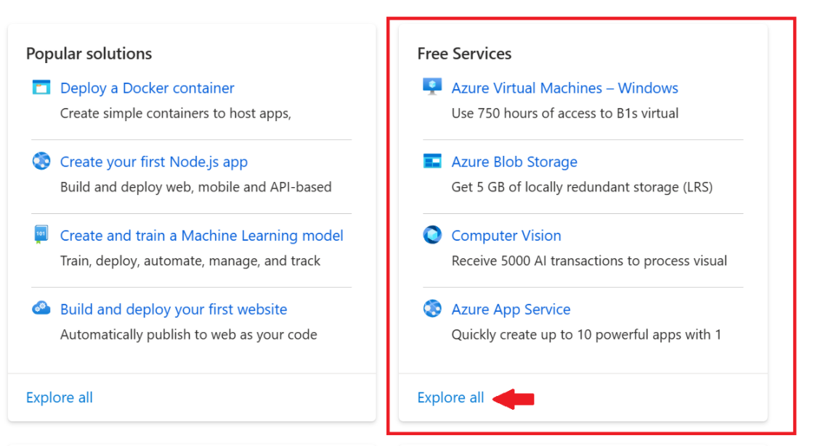Click the Free Services card heading

pos(464,54)
